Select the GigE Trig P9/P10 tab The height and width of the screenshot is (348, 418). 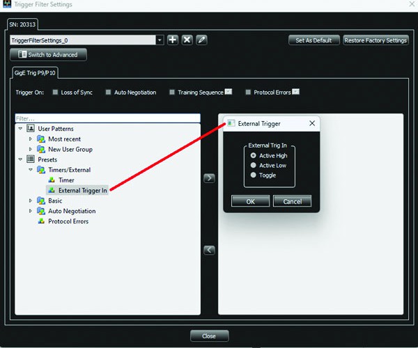pyautogui.click(x=35, y=73)
